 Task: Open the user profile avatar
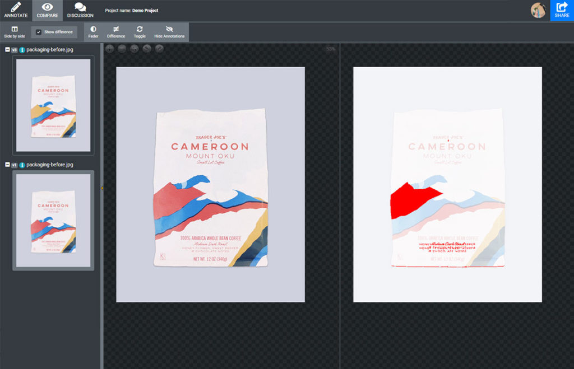[538, 10]
